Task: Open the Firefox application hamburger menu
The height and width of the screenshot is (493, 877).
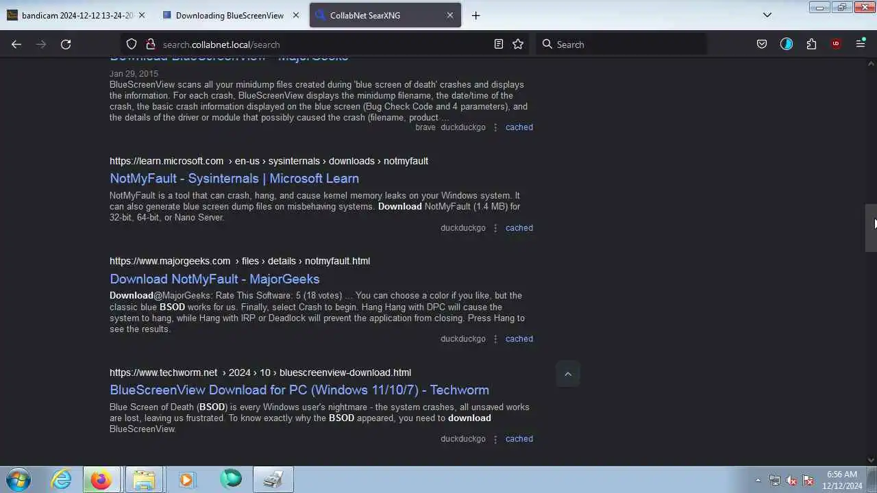Action: [861, 44]
